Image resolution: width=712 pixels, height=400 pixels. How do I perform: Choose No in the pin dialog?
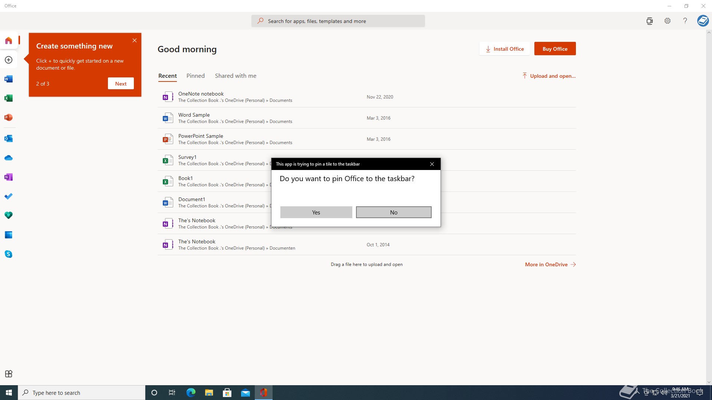click(393, 212)
